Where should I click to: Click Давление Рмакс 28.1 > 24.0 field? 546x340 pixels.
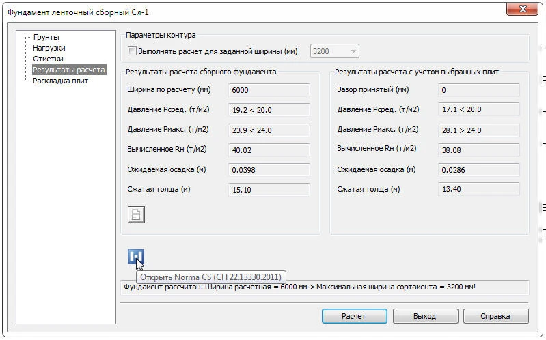tap(478, 130)
